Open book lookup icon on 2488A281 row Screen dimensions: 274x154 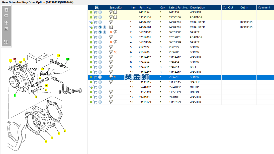(x=111, y=27)
